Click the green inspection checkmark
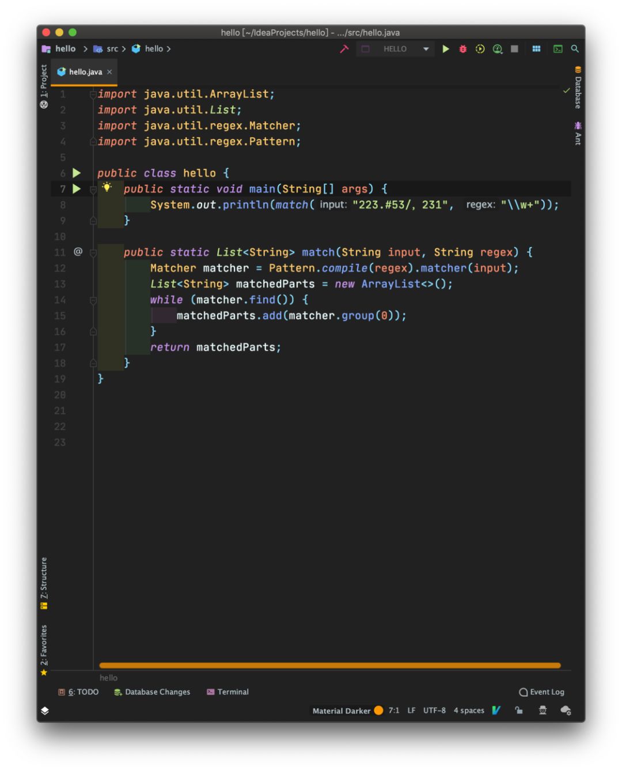This screenshot has width=622, height=771. pos(566,90)
